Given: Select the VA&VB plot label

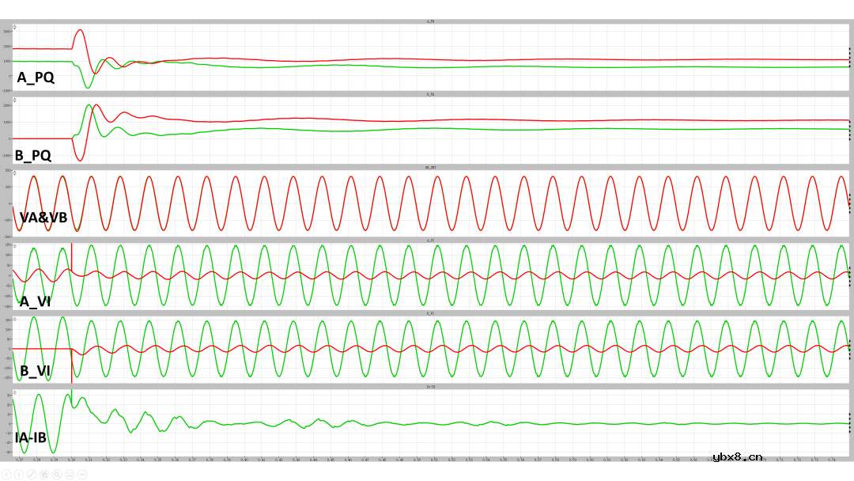Looking at the screenshot, I should [x=43, y=218].
